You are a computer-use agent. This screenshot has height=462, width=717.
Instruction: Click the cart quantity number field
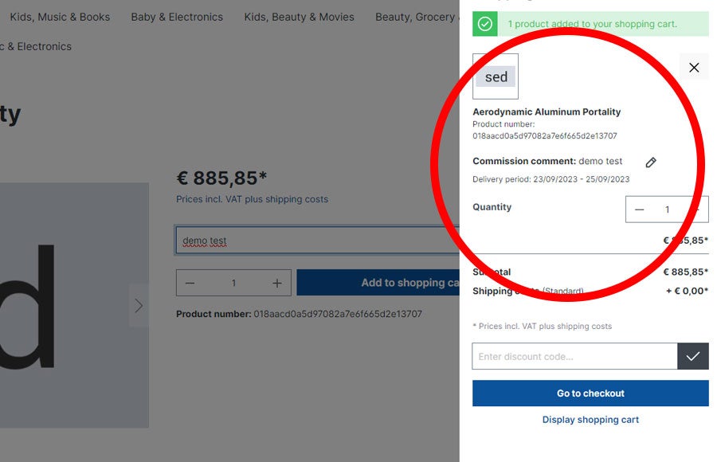tap(668, 209)
